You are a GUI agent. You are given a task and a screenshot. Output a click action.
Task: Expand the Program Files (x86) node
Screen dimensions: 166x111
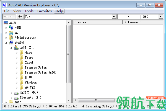17,73
